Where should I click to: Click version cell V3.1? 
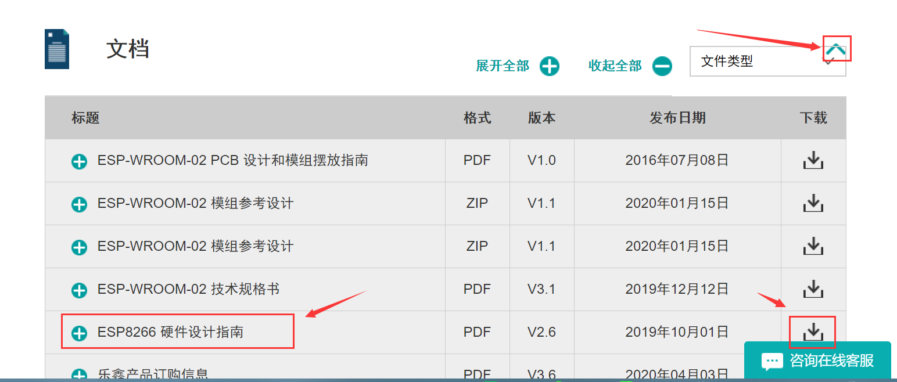pyautogui.click(x=541, y=289)
